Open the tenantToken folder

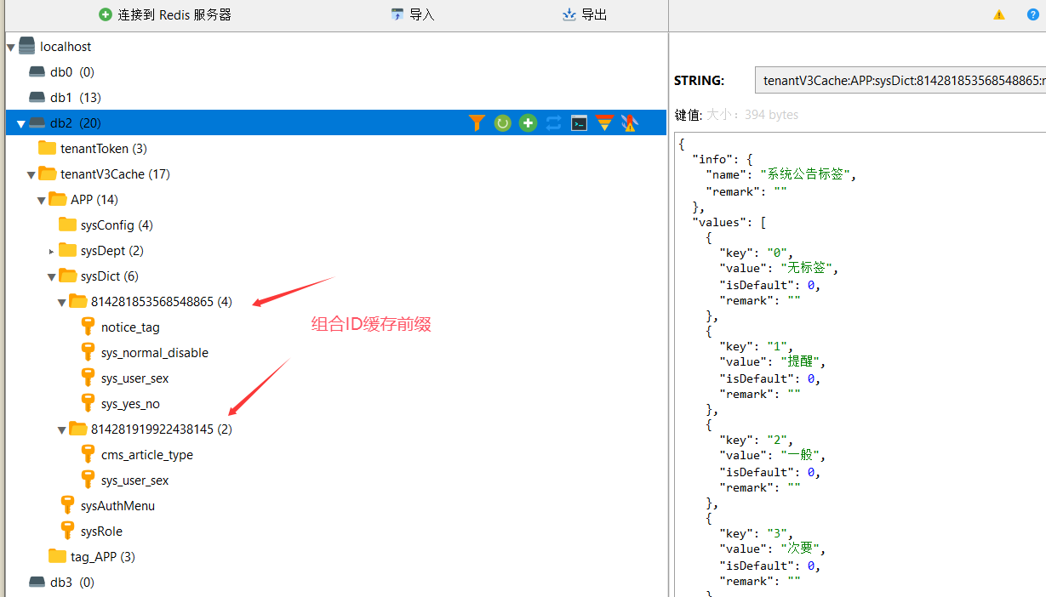pos(103,149)
